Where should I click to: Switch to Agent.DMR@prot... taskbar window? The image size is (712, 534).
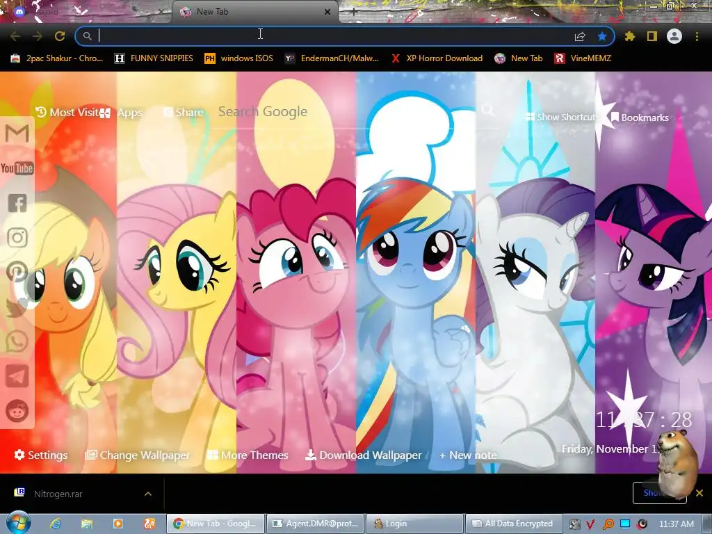click(x=315, y=524)
